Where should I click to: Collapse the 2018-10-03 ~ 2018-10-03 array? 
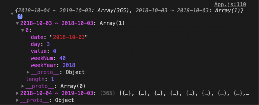click(x=17, y=23)
